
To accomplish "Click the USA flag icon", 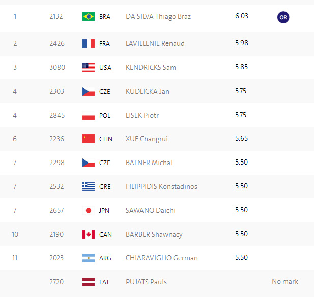I will tap(89, 67).
